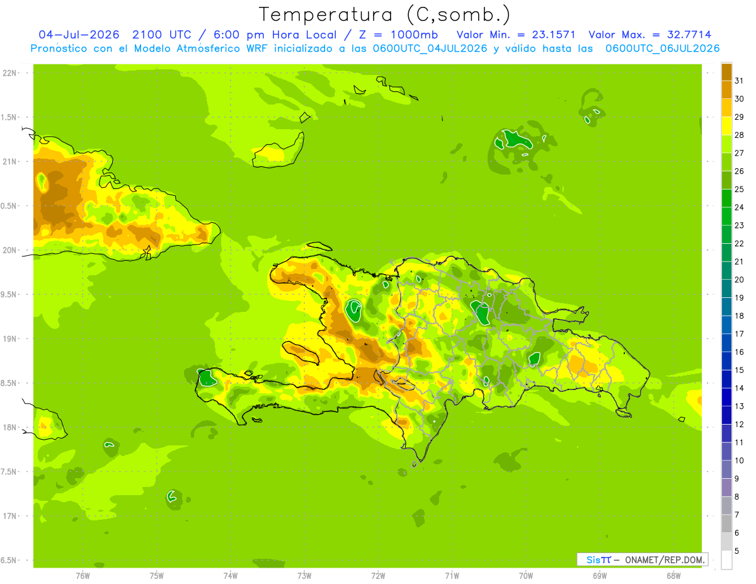This screenshot has width=756, height=584.
Task: Click the legend value '31'
Action: tap(740, 80)
